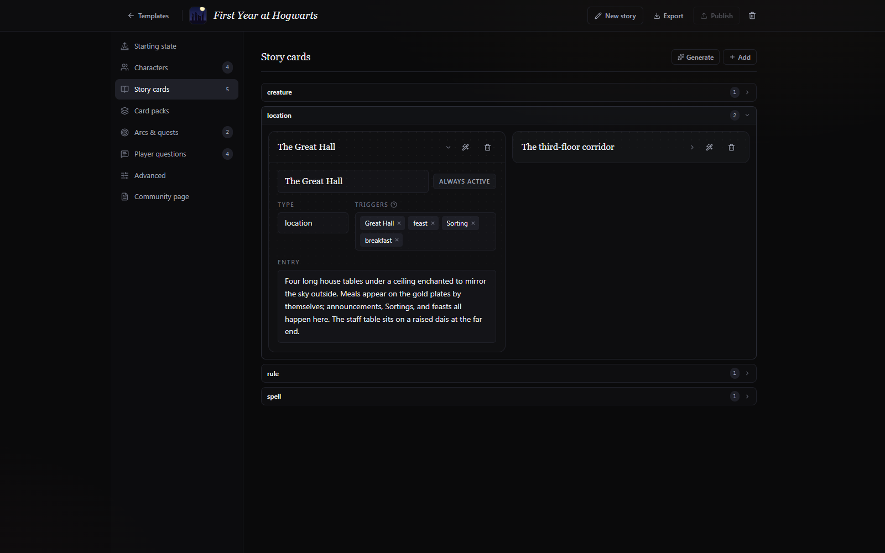885x553 pixels.
Task: Open the Community page section
Action: coord(176,196)
